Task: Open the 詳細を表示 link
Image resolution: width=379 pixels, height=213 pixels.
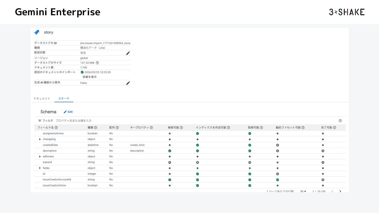Action: coord(89,77)
